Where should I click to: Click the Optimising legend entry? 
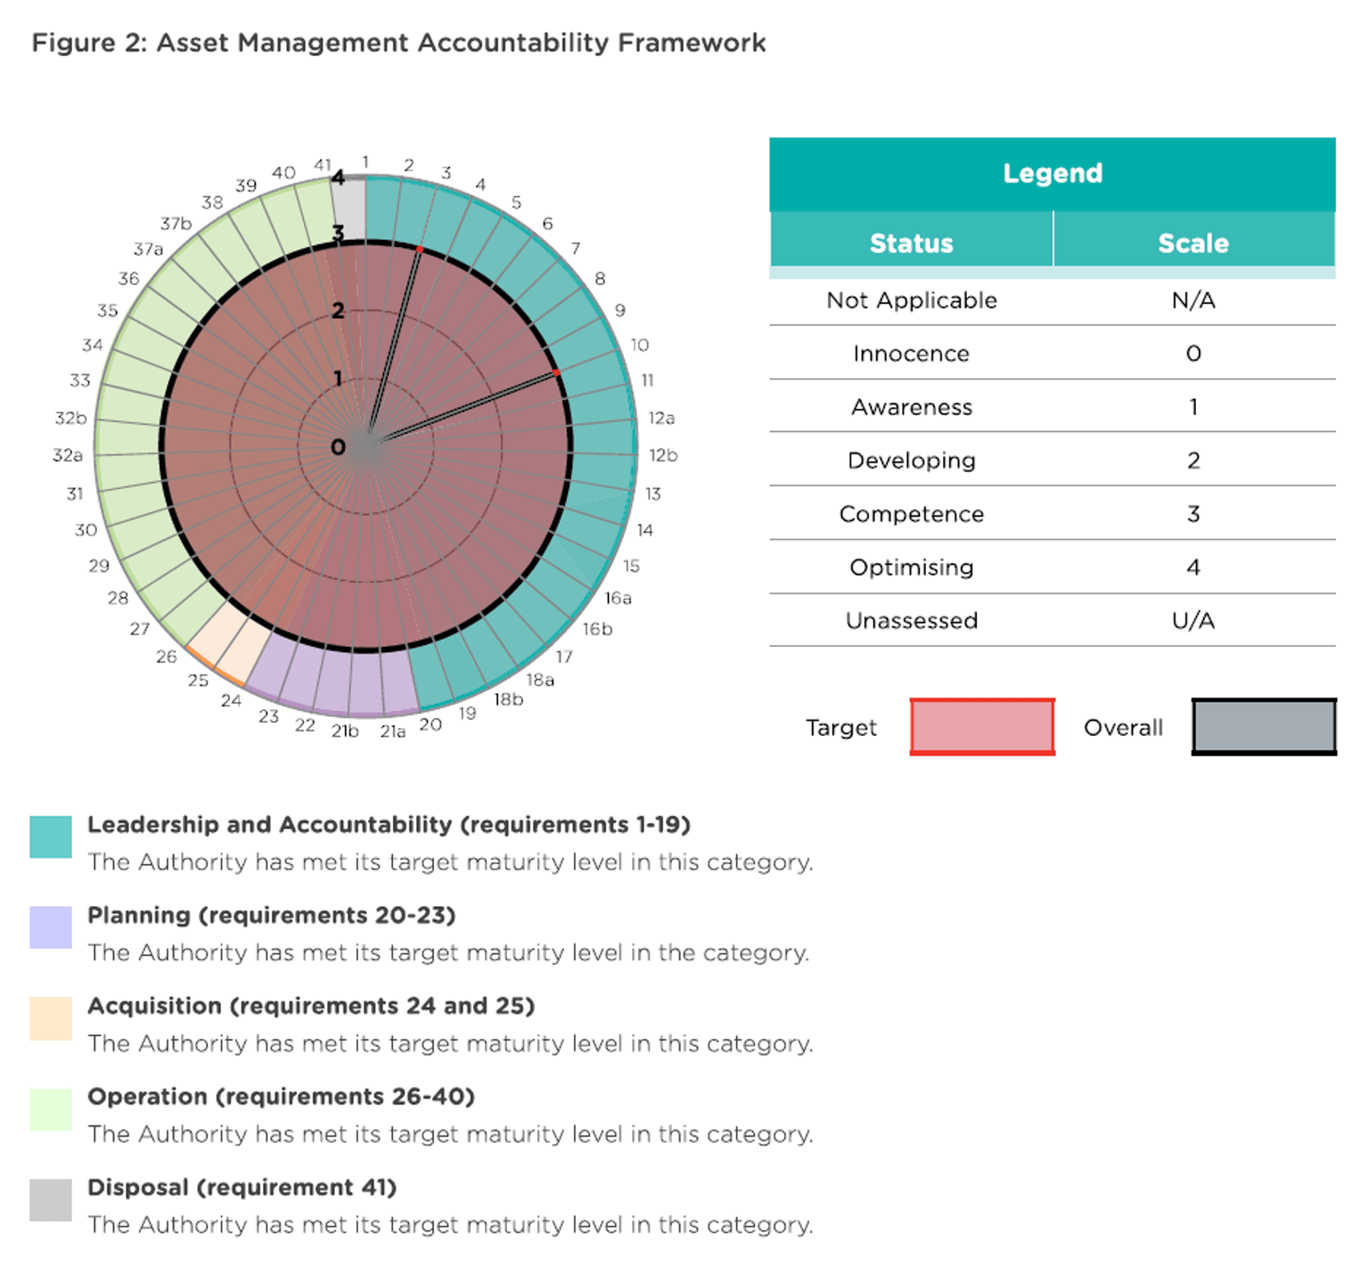tap(911, 567)
